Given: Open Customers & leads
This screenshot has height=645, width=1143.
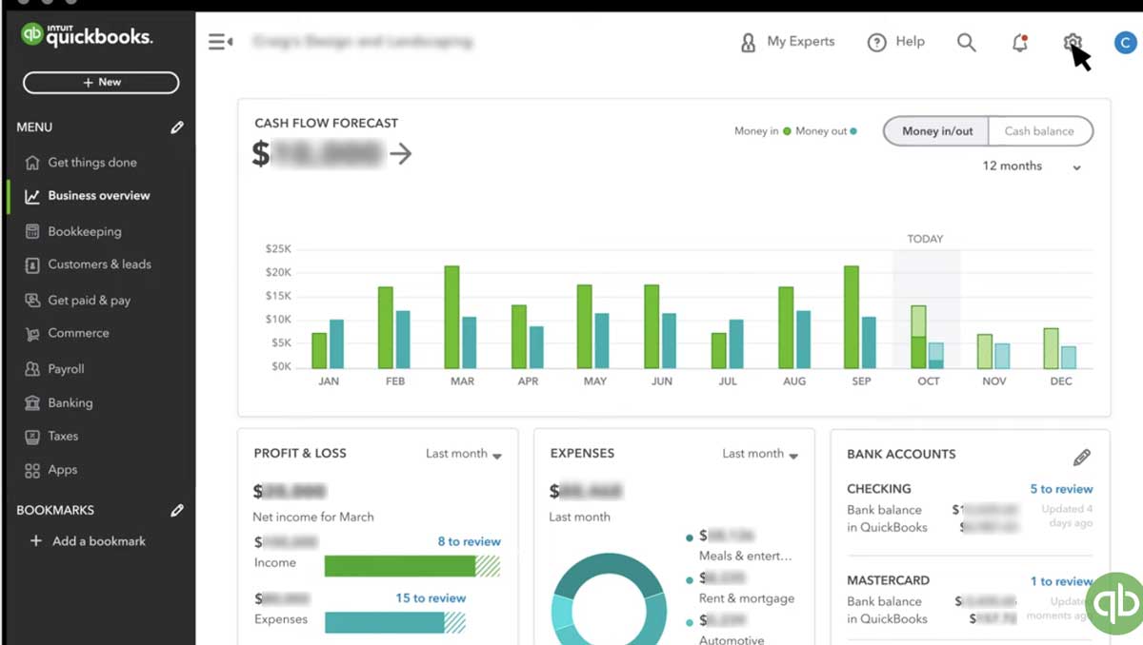Looking at the screenshot, I should pos(30,264).
